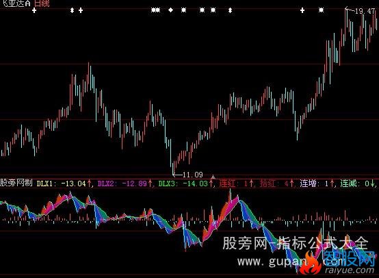Click the plus marker nearest the 19.47 label
Image resolution: width=379 pixels, height=278 pixels.
click(x=302, y=10)
